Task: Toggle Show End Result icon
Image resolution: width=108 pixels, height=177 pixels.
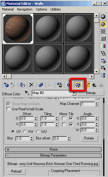Action: (x=88, y=85)
